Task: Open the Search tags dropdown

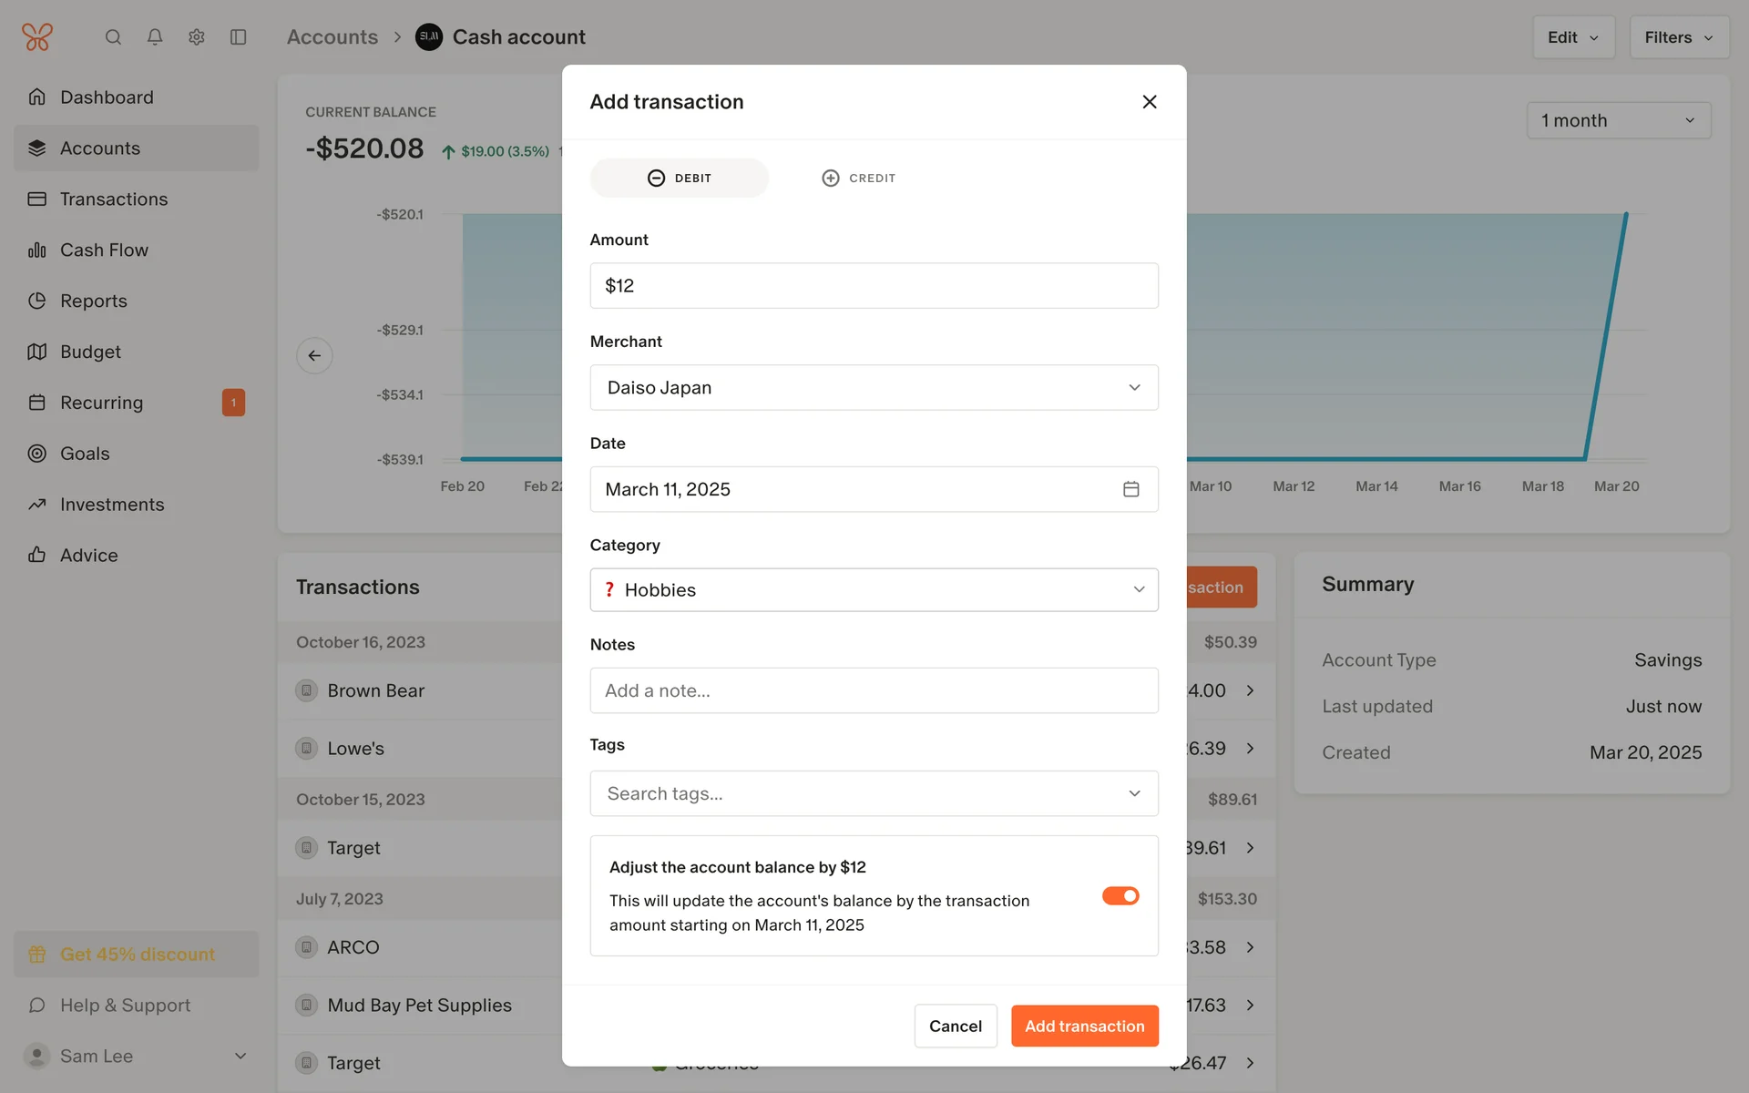Action: point(874,794)
